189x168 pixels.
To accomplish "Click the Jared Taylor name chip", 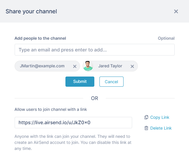I will (x=110, y=66).
